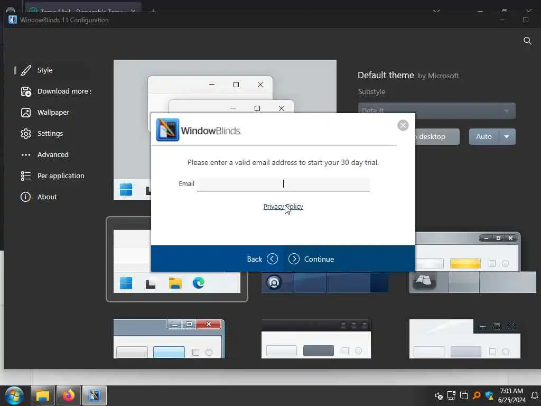
Task: Open the Windows Start orb
Action: point(14,395)
